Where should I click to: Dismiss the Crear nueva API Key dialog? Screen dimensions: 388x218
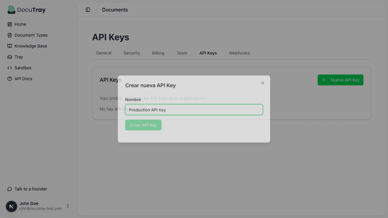(x=263, y=83)
